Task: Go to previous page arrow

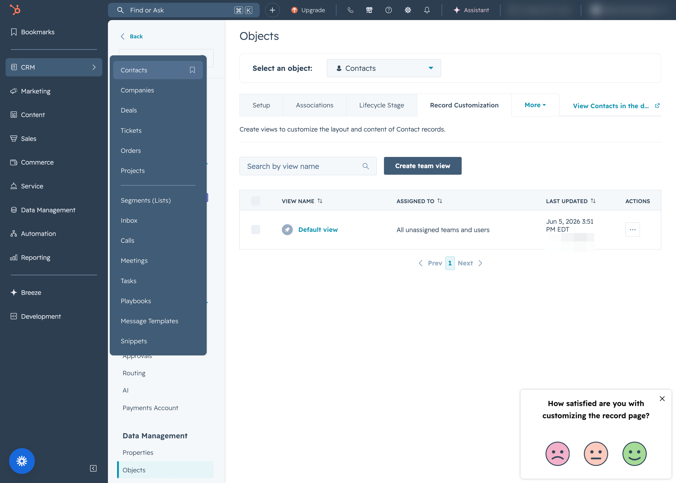Action: [421, 263]
